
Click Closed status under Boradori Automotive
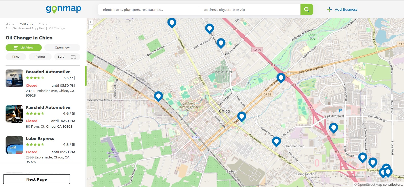click(x=32, y=85)
